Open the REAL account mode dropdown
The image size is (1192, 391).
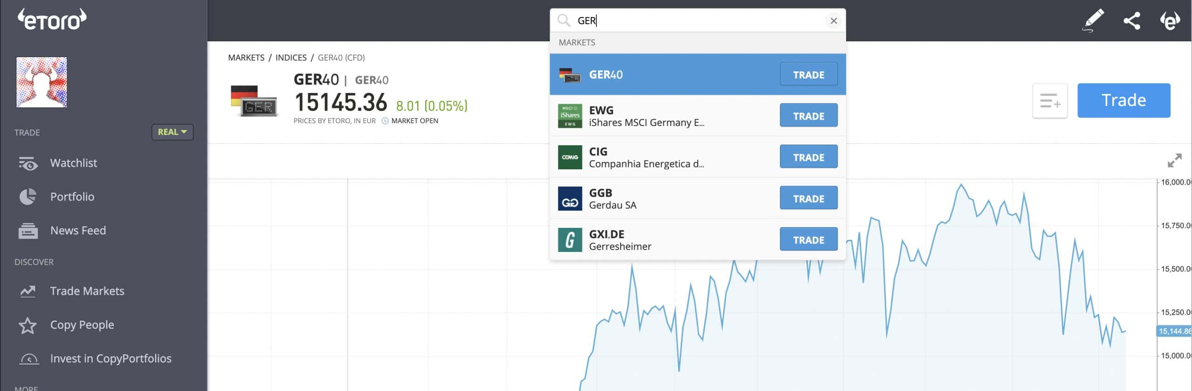pos(172,132)
